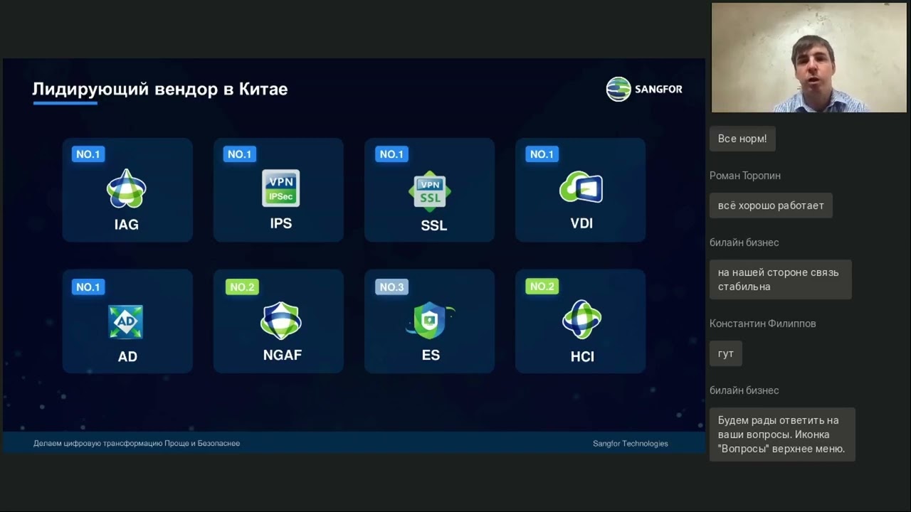Click 'билайн бизнес' name above 'на нашей стороне'
This screenshot has width=911, height=512.
[x=744, y=242]
